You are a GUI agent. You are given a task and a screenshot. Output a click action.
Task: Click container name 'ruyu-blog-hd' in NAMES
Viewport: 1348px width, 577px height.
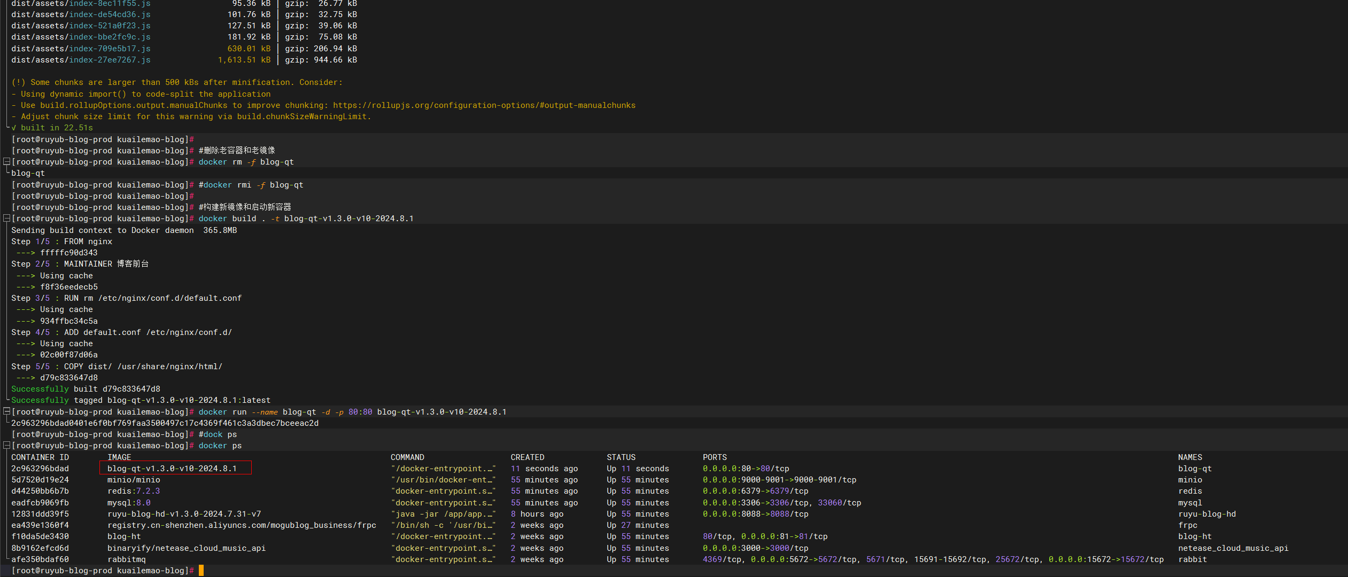[1207, 514]
